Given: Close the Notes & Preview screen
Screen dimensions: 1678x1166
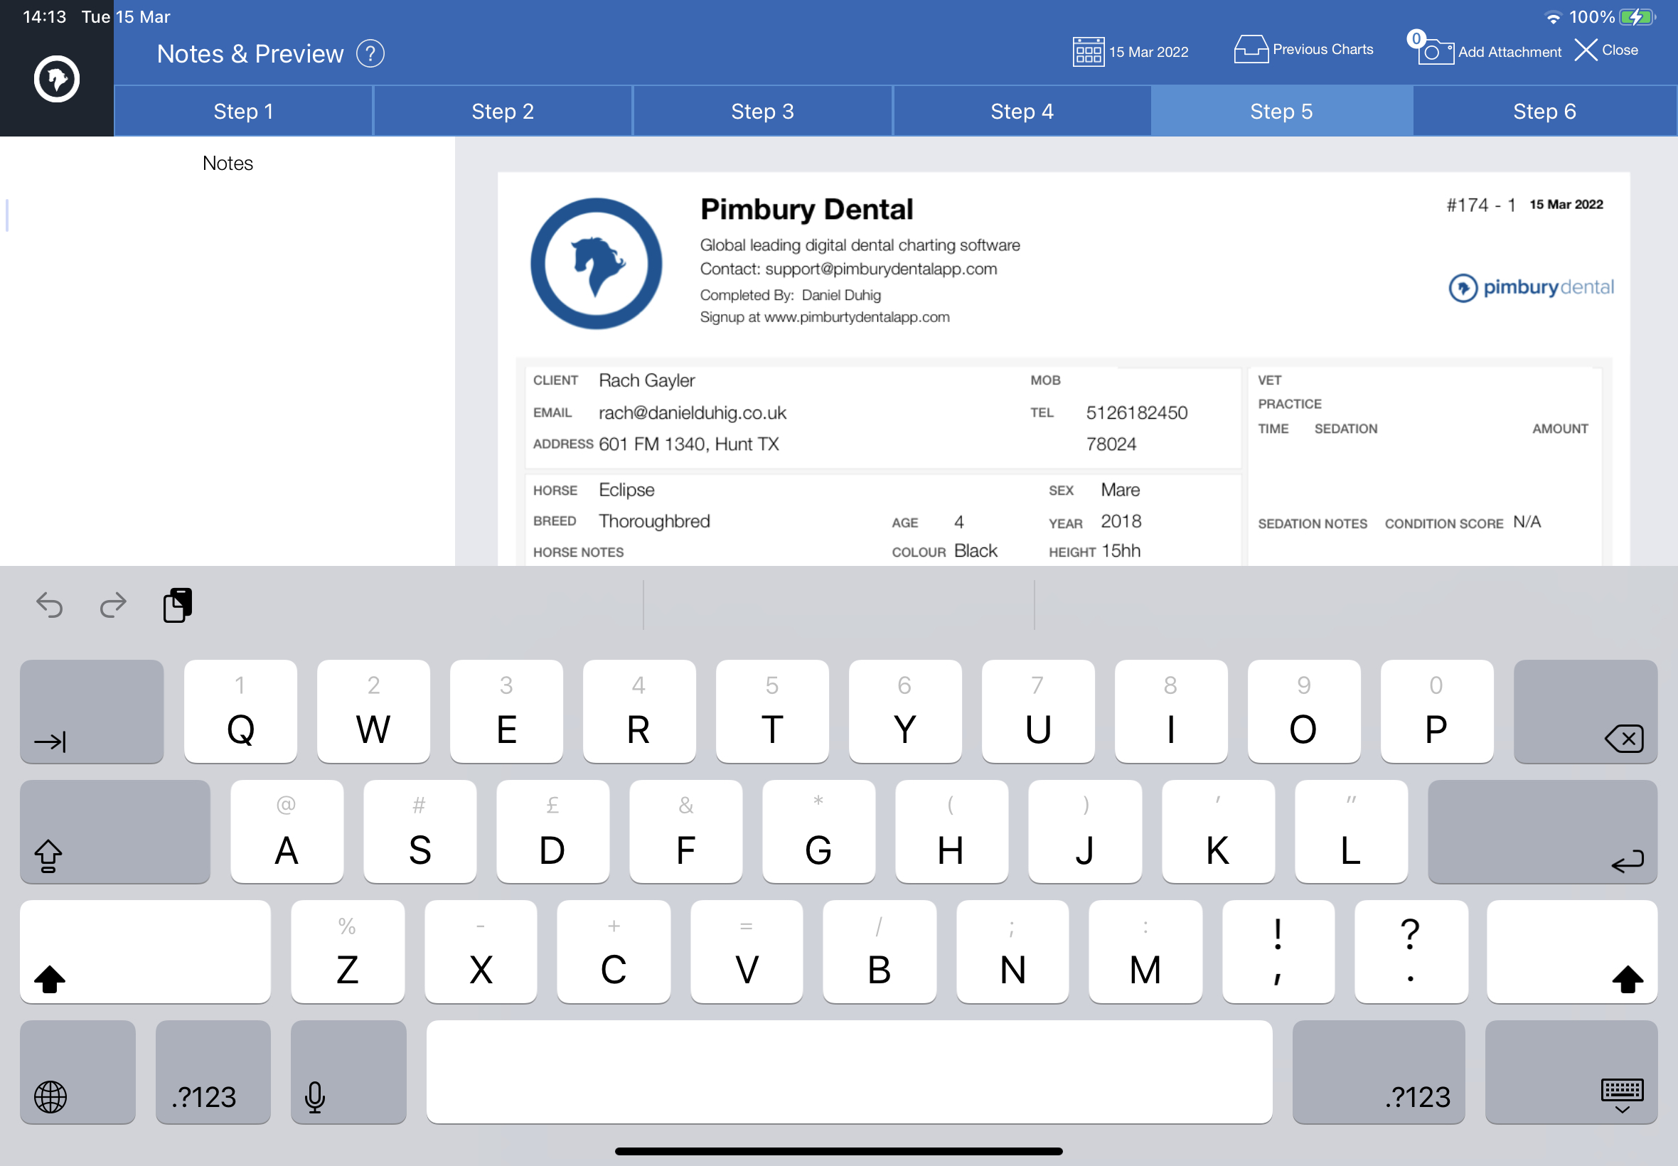Looking at the screenshot, I should click(1605, 50).
